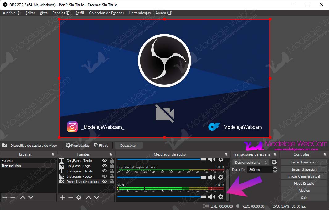Open the Herramientas menu
This screenshot has width=329, height=210.
(x=140, y=13)
